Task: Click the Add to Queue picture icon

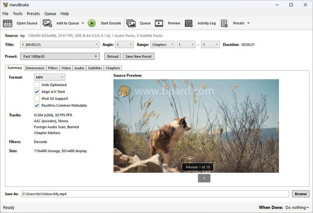Action: pos(47,23)
